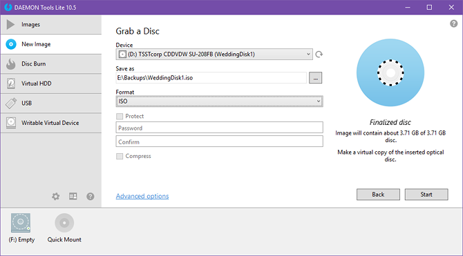Open Advanced options link
The height and width of the screenshot is (256, 463).
[x=142, y=196]
